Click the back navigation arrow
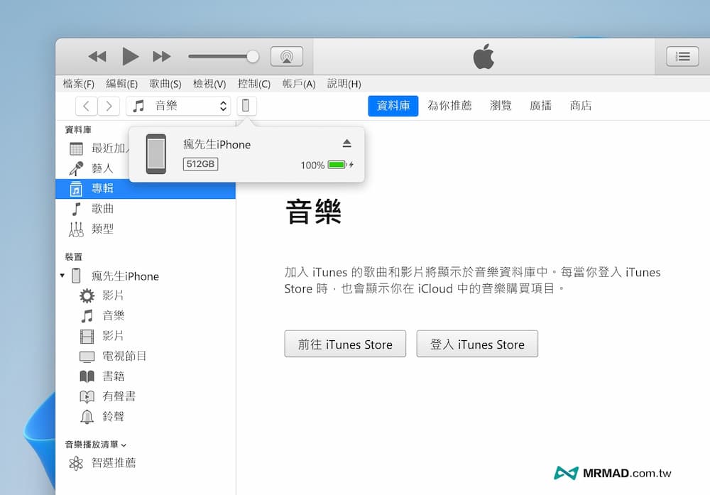 pos(86,106)
